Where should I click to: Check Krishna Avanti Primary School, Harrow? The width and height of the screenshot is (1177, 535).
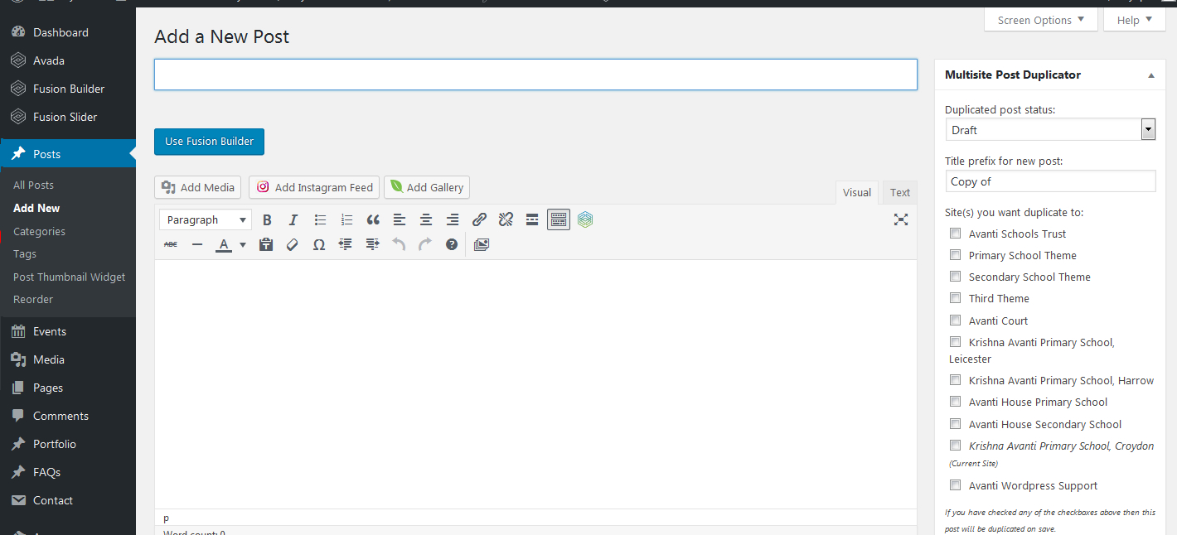[956, 380]
